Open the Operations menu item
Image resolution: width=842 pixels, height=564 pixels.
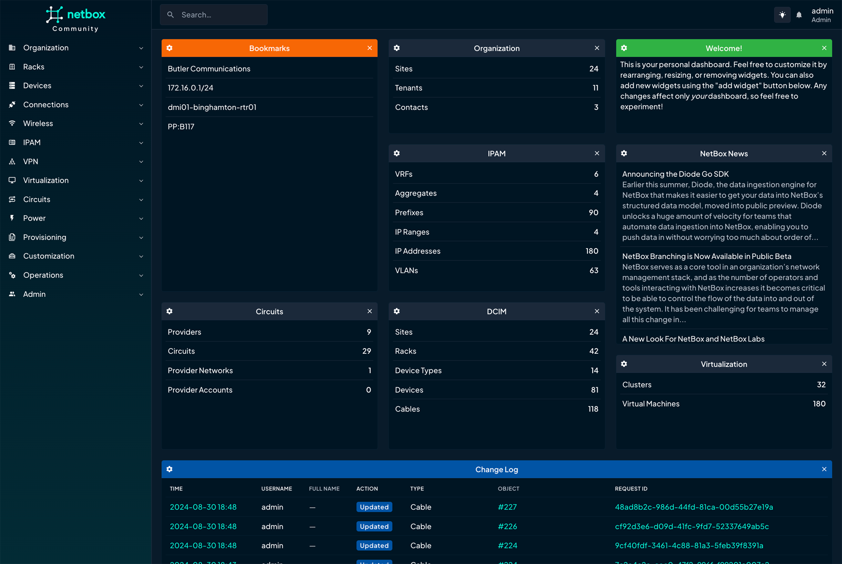pos(43,275)
